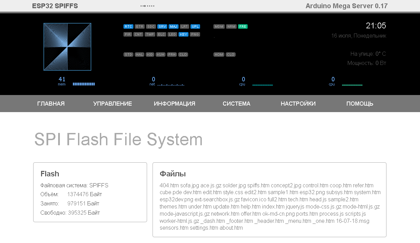The height and width of the screenshot is (243, 420).
Task: Select the SRV server status icon
Action: [162, 26]
